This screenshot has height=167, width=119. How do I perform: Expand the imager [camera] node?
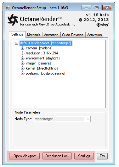(x=22, y=63)
